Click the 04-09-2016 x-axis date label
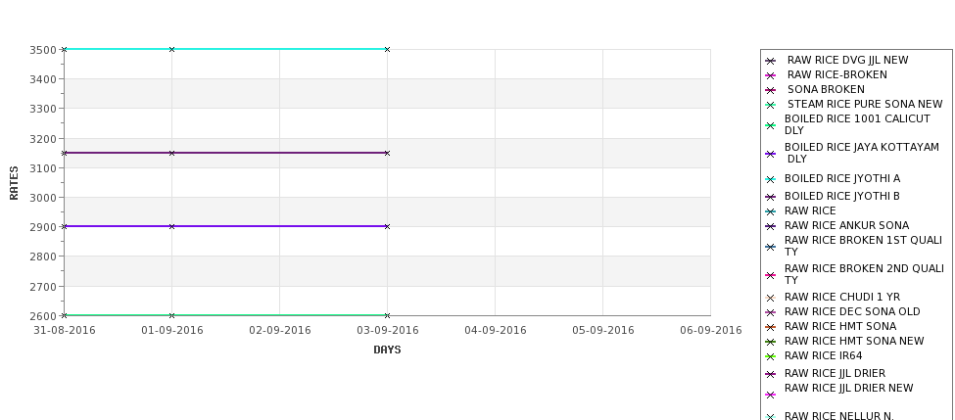The width and height of the screenshot is (955, 420). coord(496,330)
